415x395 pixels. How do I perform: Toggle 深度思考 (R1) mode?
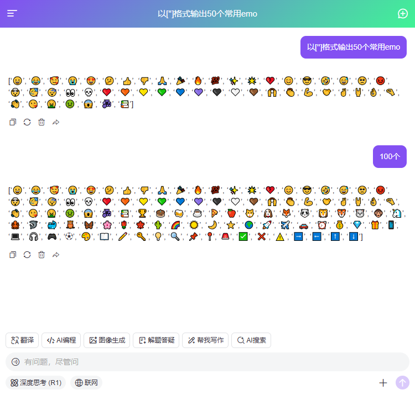[x=36, y=383]
